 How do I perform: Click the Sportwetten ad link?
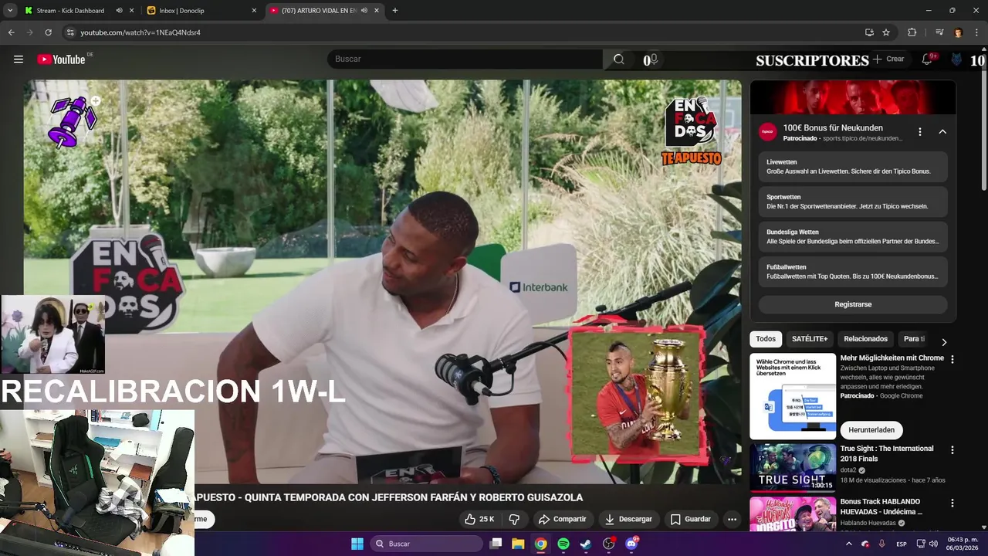853,202
